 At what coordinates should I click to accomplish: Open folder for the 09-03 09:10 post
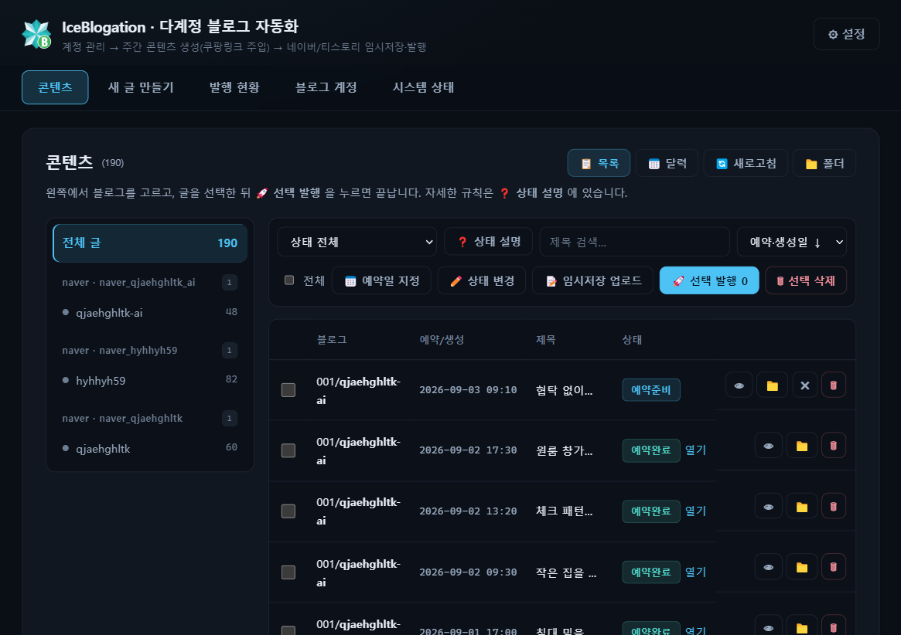(x=773, y=385)
